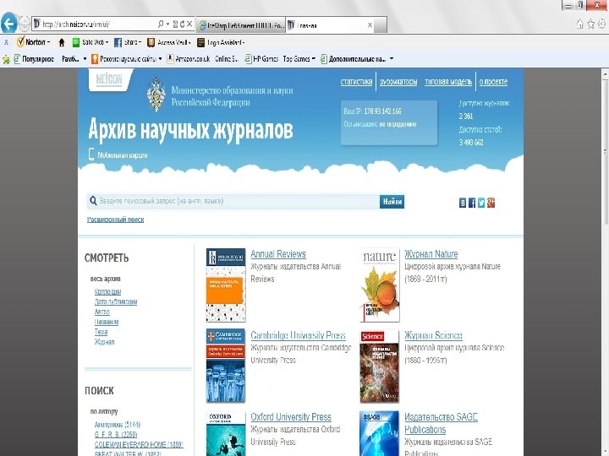Image resolution: width=609 pixels, height=456 pixels.
Task: Browse by Автор in sidebar
Action: [102, 312]
